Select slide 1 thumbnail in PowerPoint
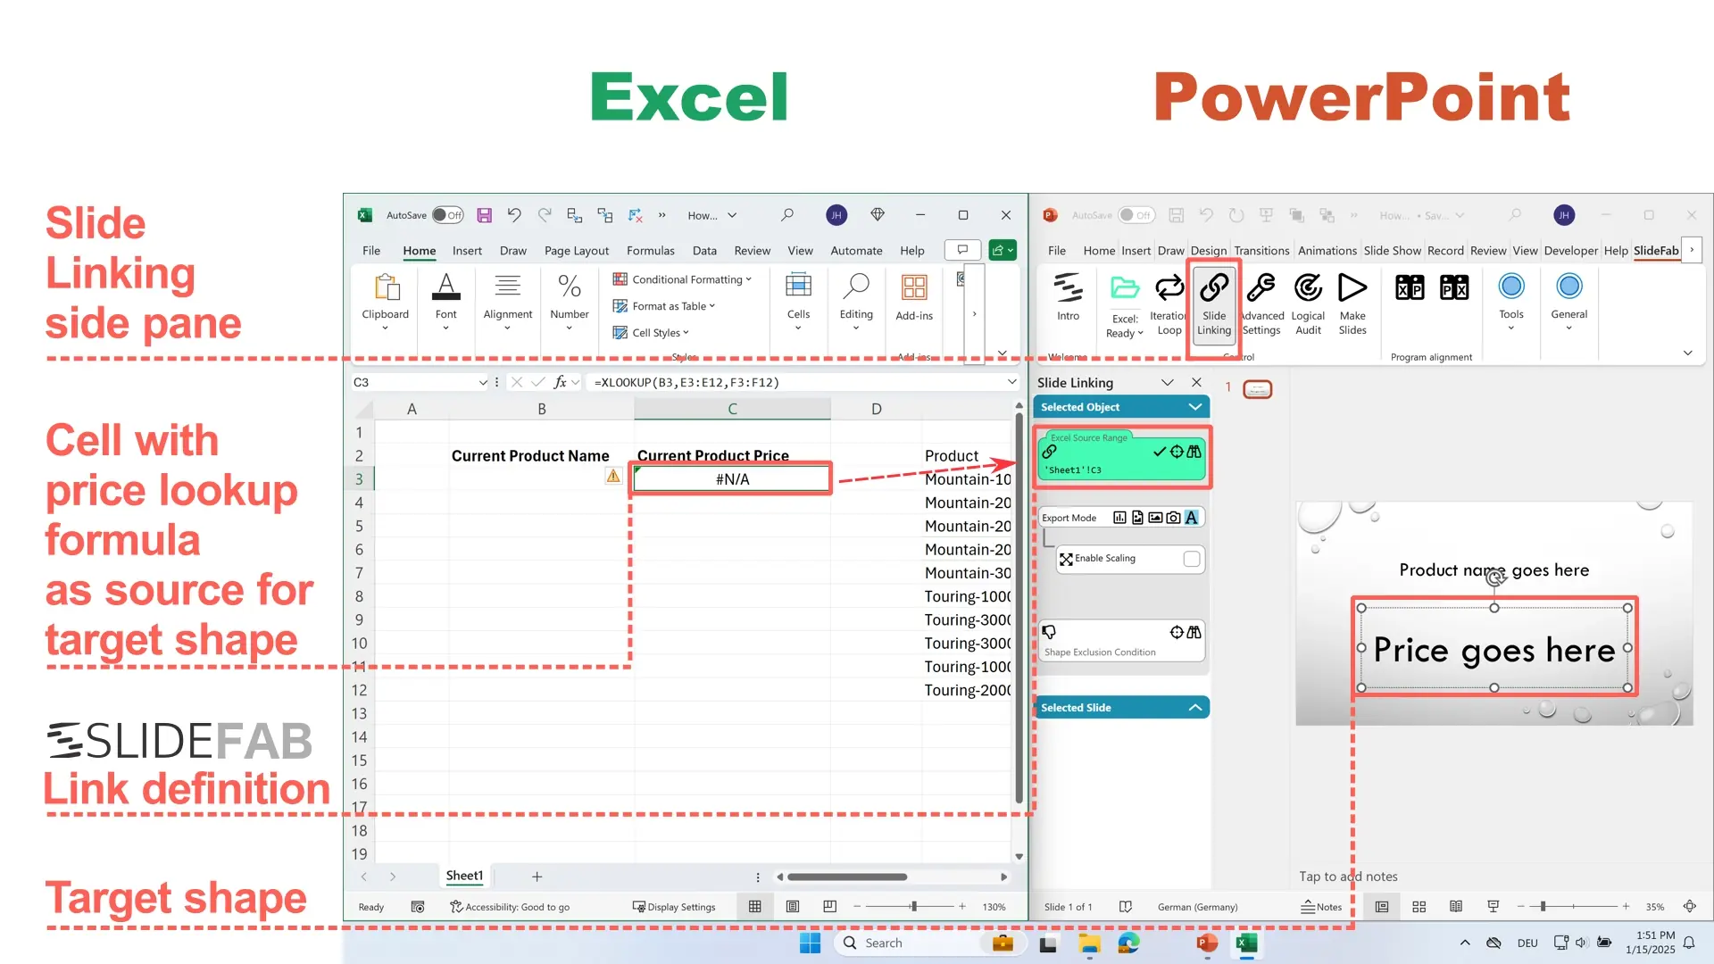 tap(1257, 389)
